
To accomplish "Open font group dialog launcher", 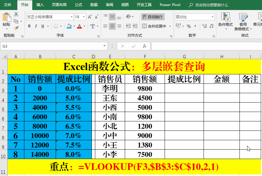I will [x=98, y=36].
